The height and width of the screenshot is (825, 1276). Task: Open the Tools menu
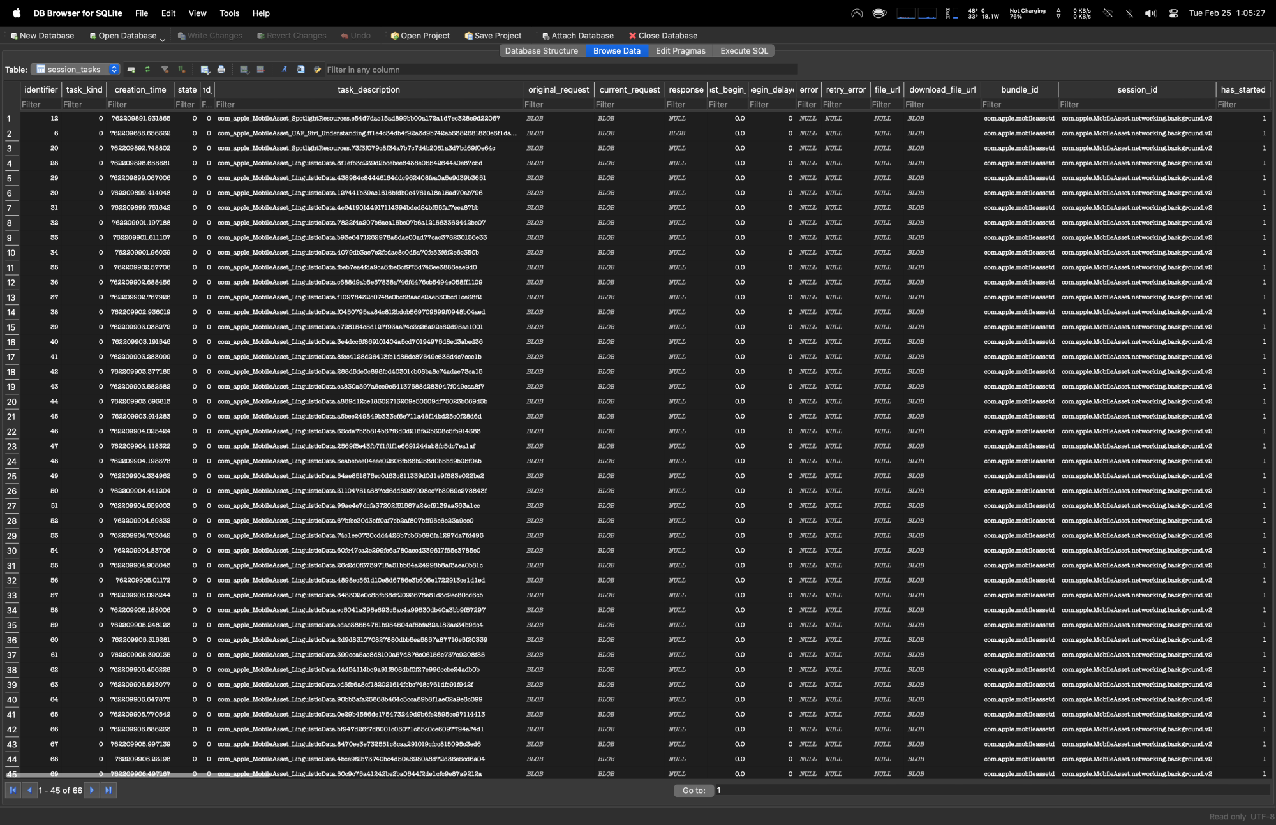click(230, 13)
